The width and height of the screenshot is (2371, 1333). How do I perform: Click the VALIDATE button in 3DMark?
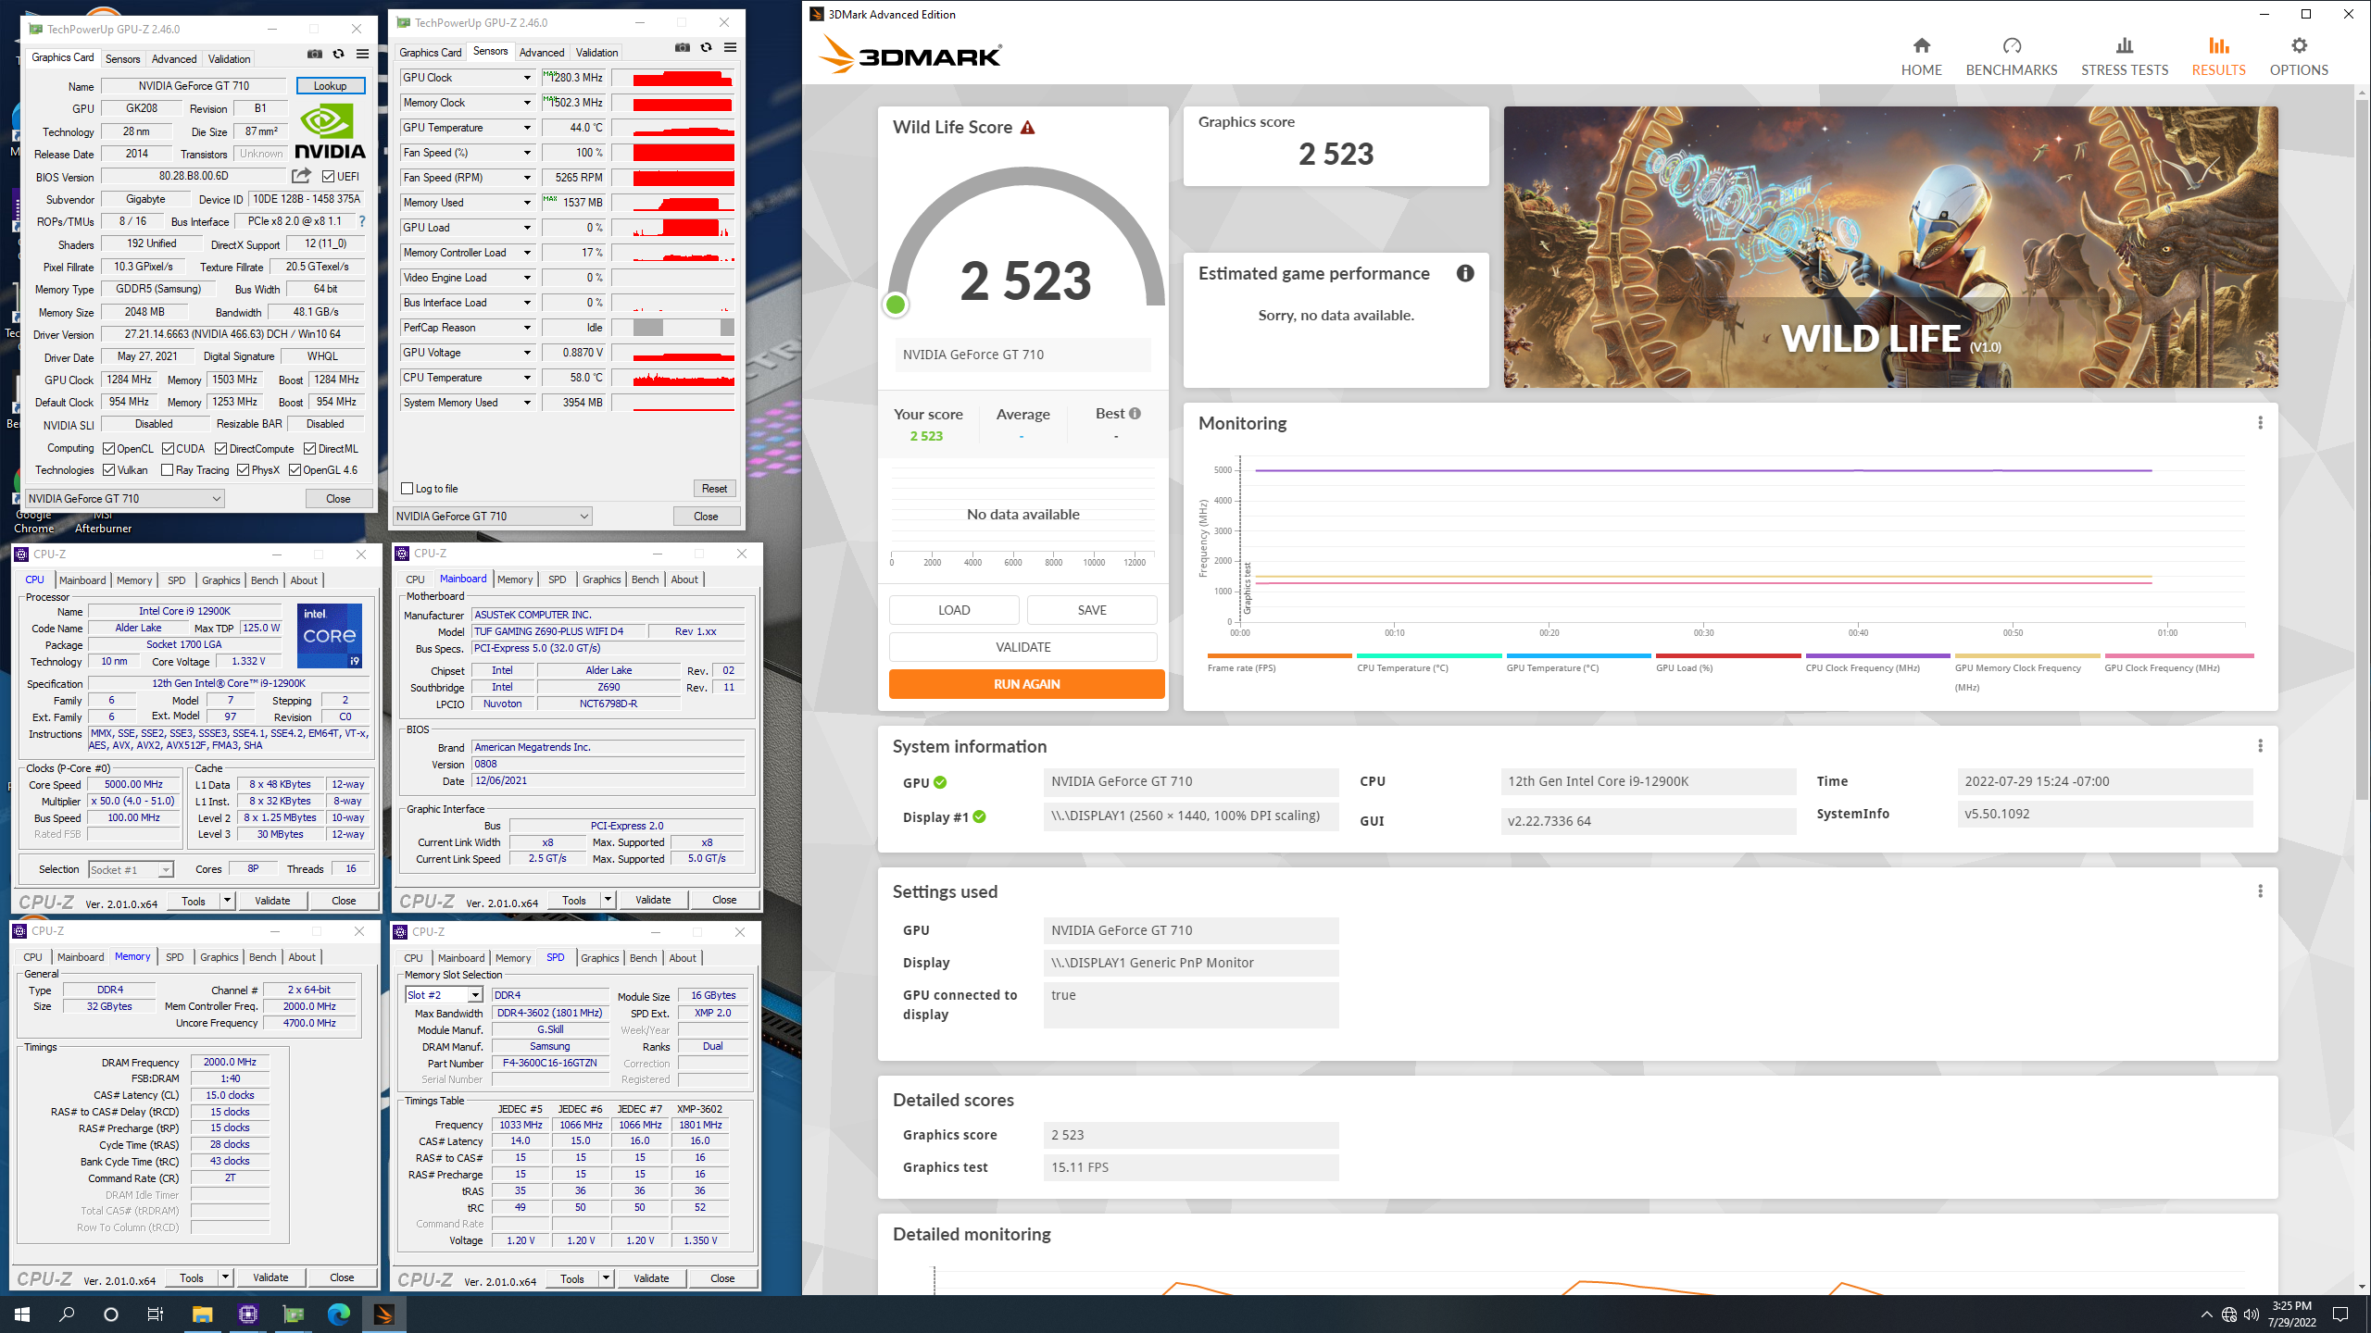pos(1022,647)
